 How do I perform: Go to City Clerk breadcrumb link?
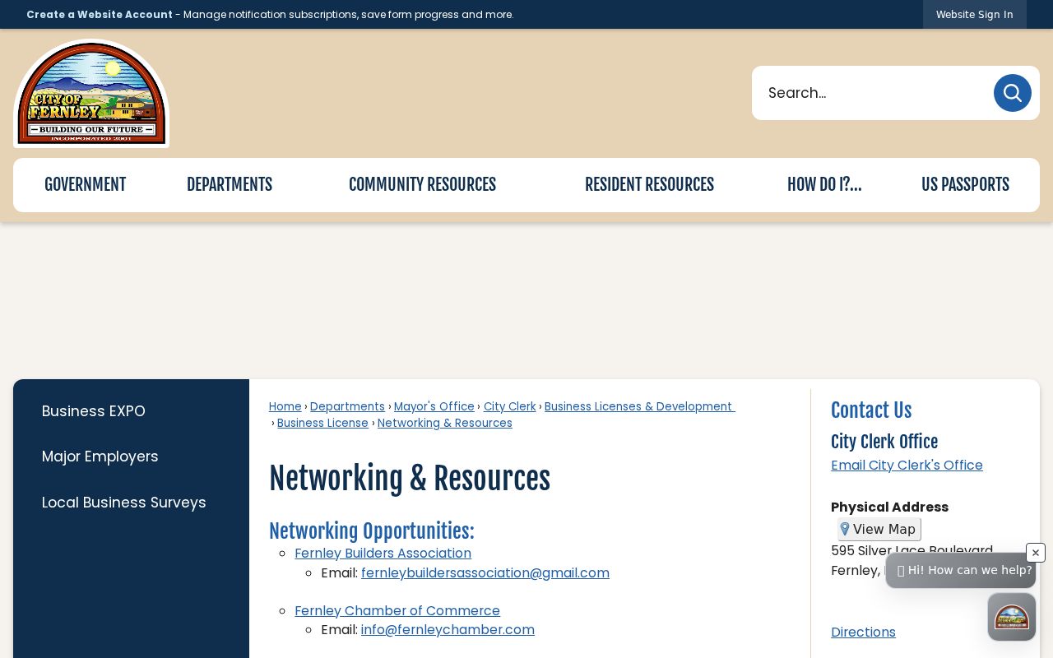click(510, 406)
